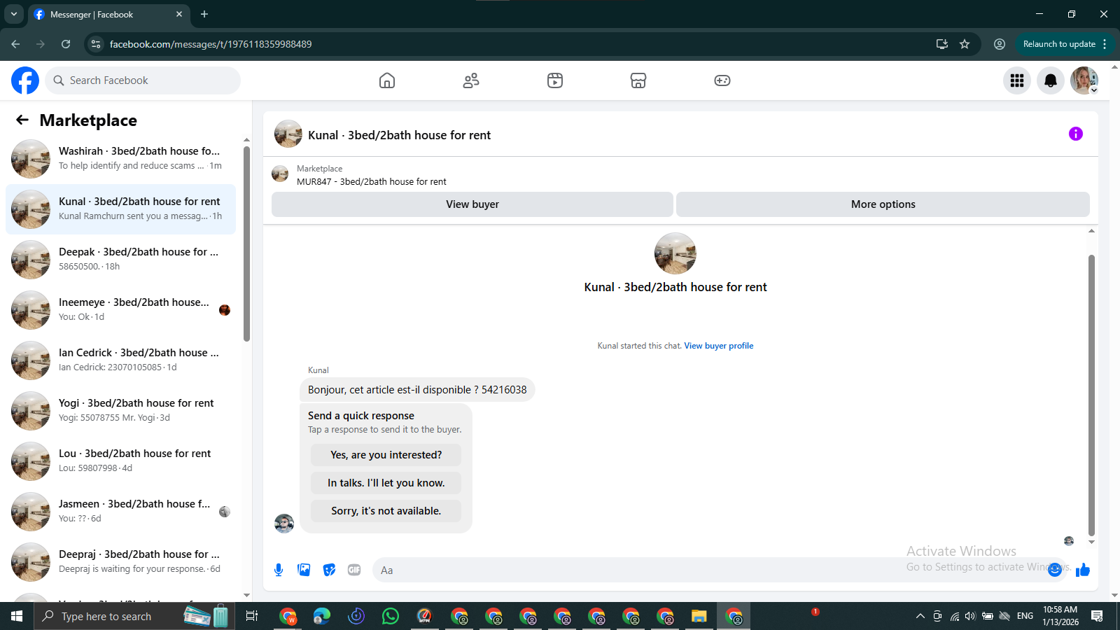Image resolution: width=1120 pixels, height=630 pixels.
Task: Open conversation info panel icon
Action: click(1076, 134)
